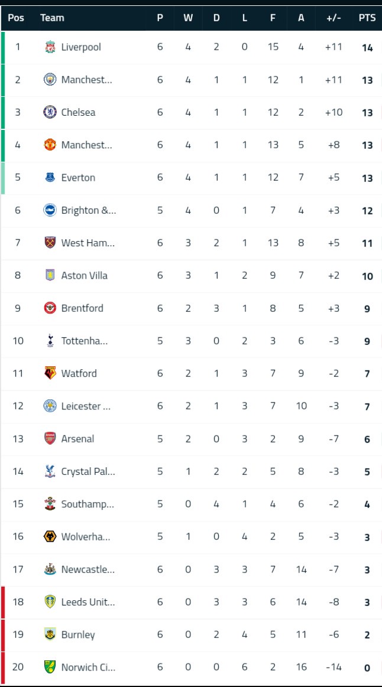382x687 pixels.
Task: Select Newcastle's row at position 17
Action: [x=191, y=569]
